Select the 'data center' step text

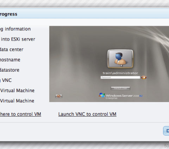12,49
